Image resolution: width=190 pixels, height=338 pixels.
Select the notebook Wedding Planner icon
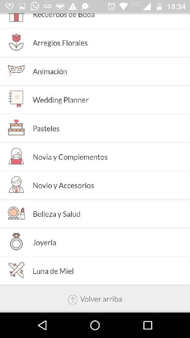(x=16, y=99)
